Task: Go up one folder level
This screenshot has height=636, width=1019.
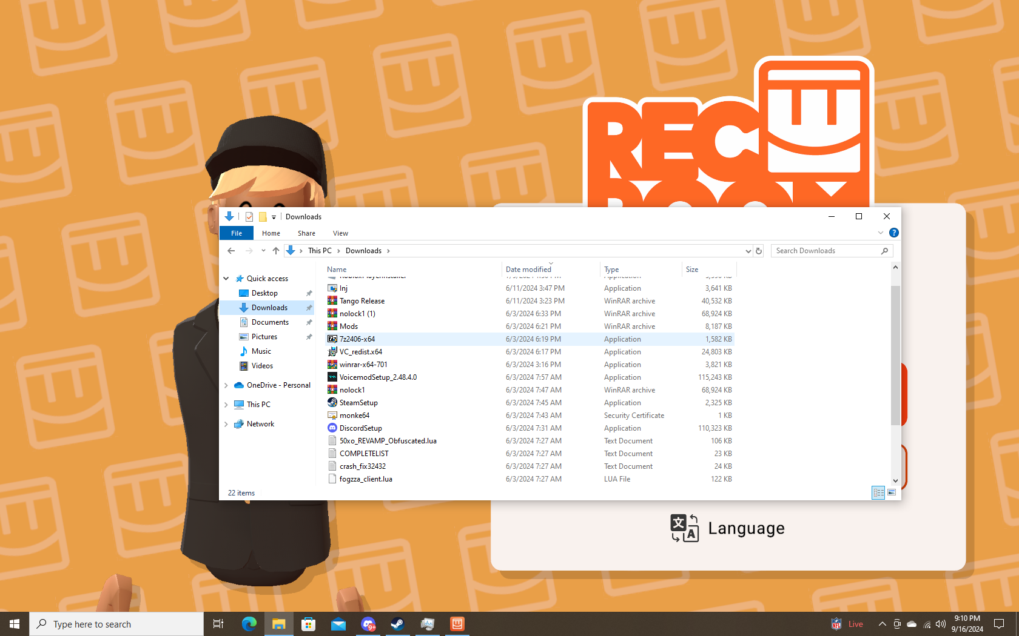Action: coord(276,251)
